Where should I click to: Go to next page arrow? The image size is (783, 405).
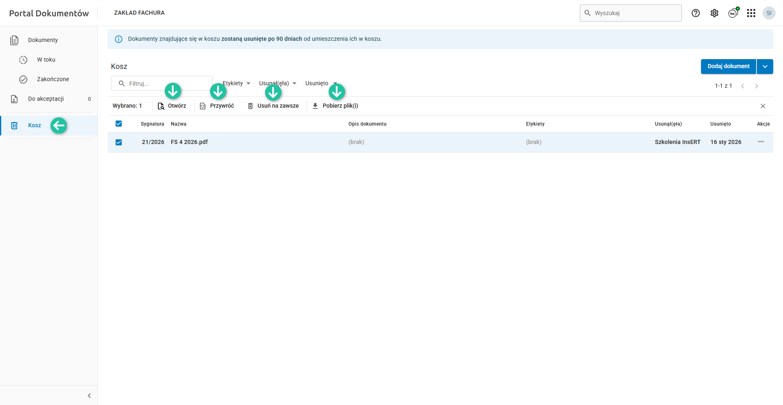[x=756, y=86]
